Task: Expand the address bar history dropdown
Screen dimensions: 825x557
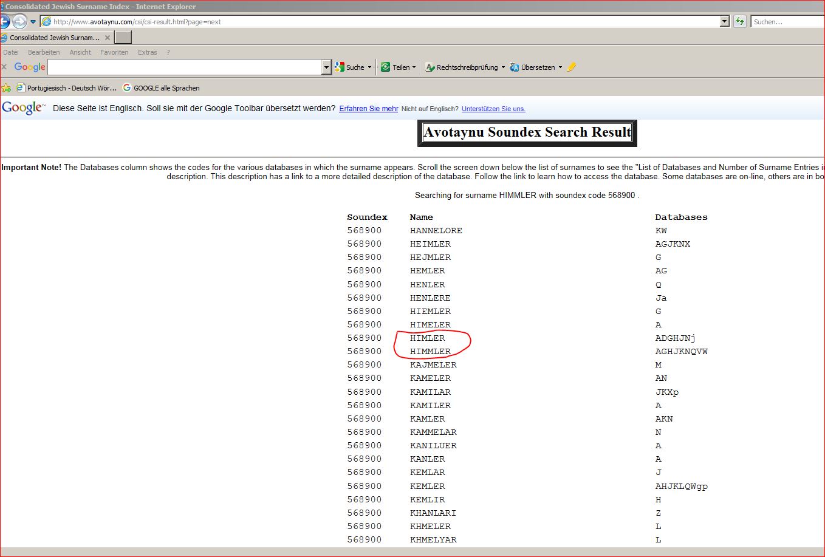Action: pyautogui.click(x=724, y=21)
